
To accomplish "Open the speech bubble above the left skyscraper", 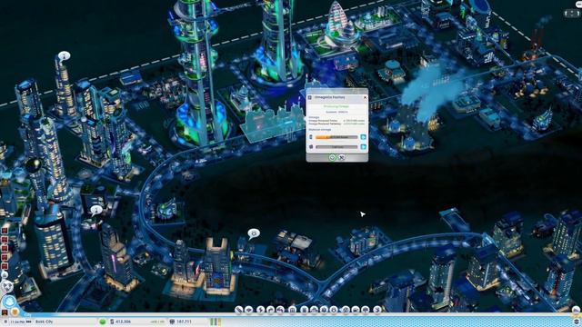I will (x=65, y=55).
